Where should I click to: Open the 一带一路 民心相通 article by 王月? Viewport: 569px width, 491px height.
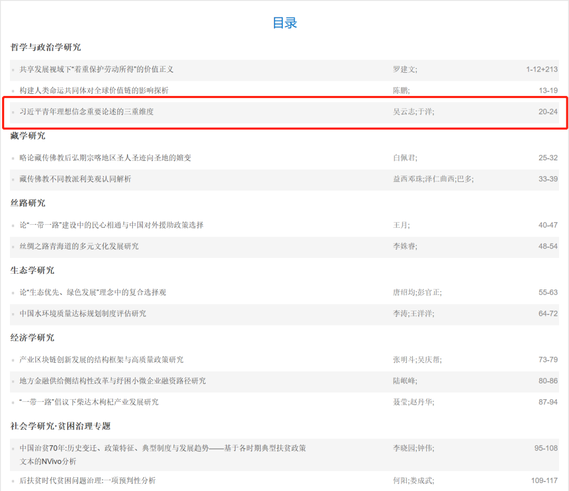(111, 225)
